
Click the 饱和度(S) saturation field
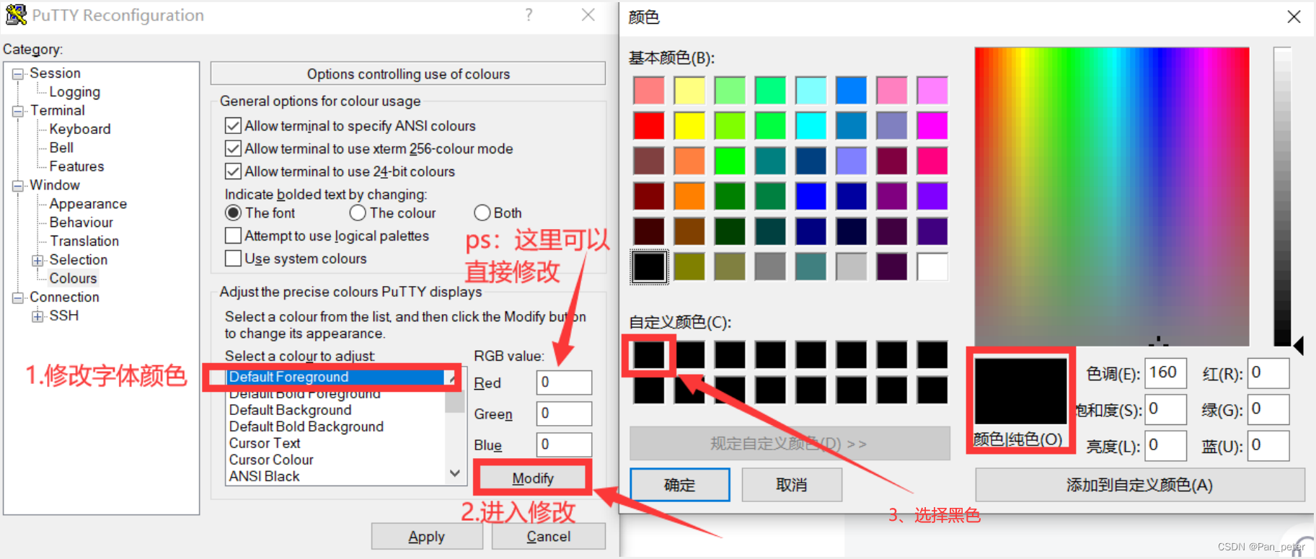pos(1165,409)
